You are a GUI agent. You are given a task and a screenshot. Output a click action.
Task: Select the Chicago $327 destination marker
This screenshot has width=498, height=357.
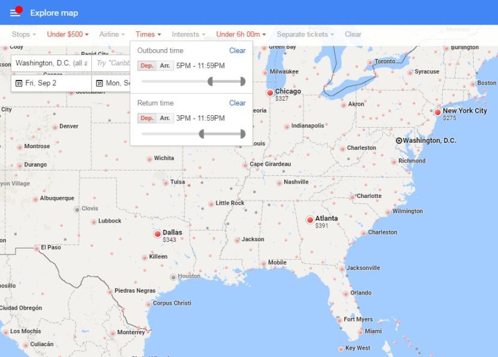click(270, 93)
